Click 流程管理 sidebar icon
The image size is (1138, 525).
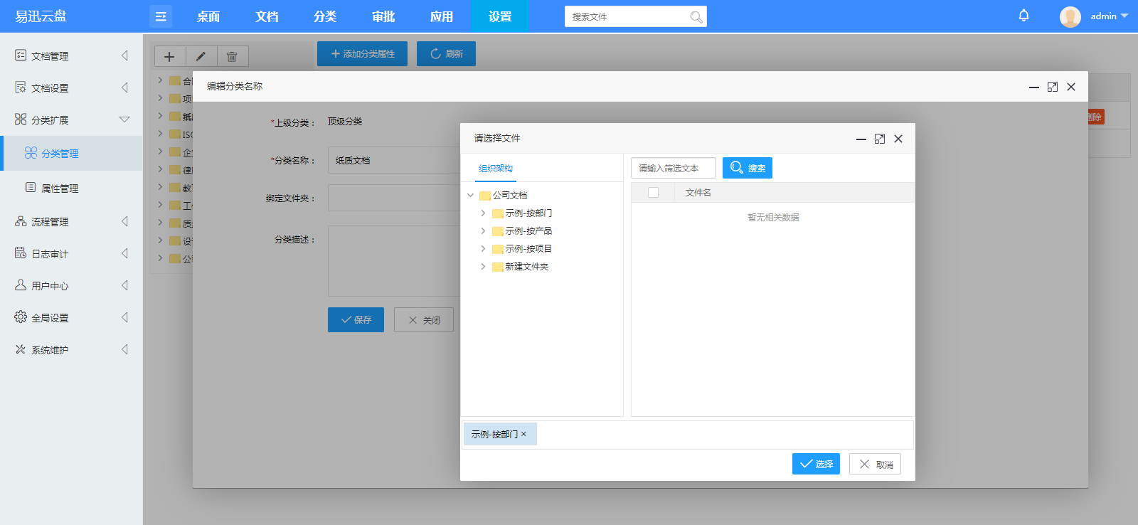pos(21,221)
